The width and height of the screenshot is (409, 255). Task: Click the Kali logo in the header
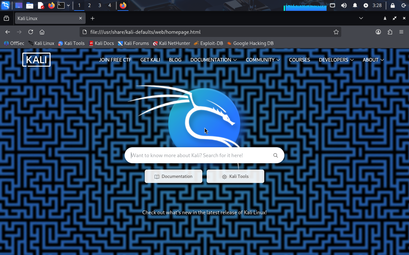[36, 60]
